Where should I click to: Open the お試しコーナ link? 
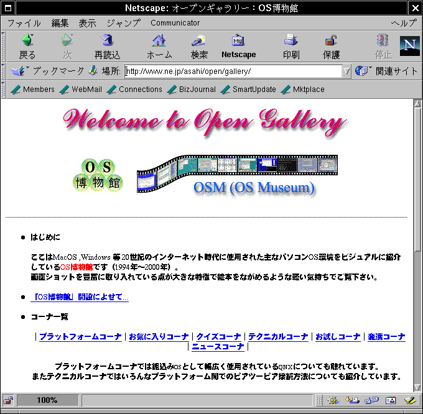tap(338, 337)
